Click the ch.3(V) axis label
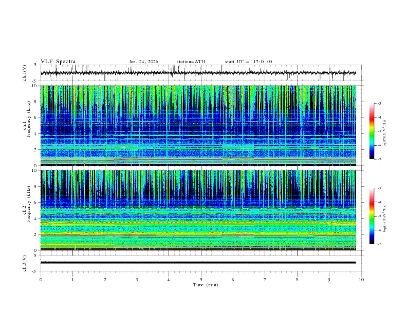Viewport: 407px width, 314px height. (x=25, y=263)
